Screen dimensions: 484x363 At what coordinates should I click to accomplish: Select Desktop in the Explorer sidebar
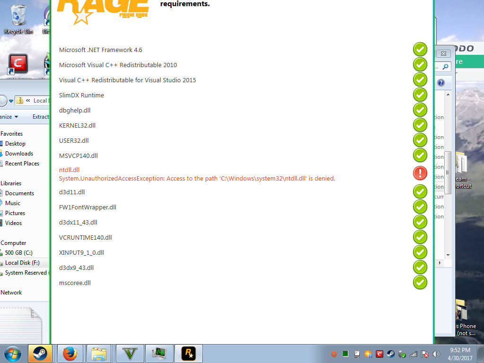coord(15,144)
